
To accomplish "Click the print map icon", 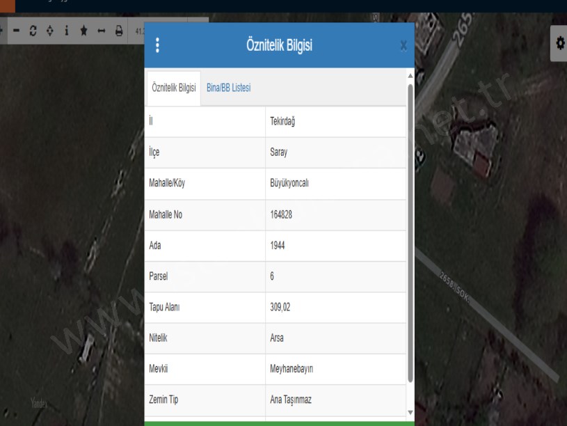I will (118, 31).
